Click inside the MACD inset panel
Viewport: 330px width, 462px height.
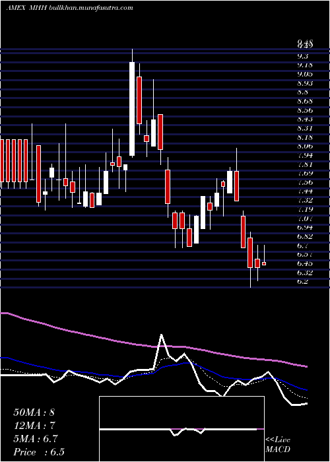181,429
